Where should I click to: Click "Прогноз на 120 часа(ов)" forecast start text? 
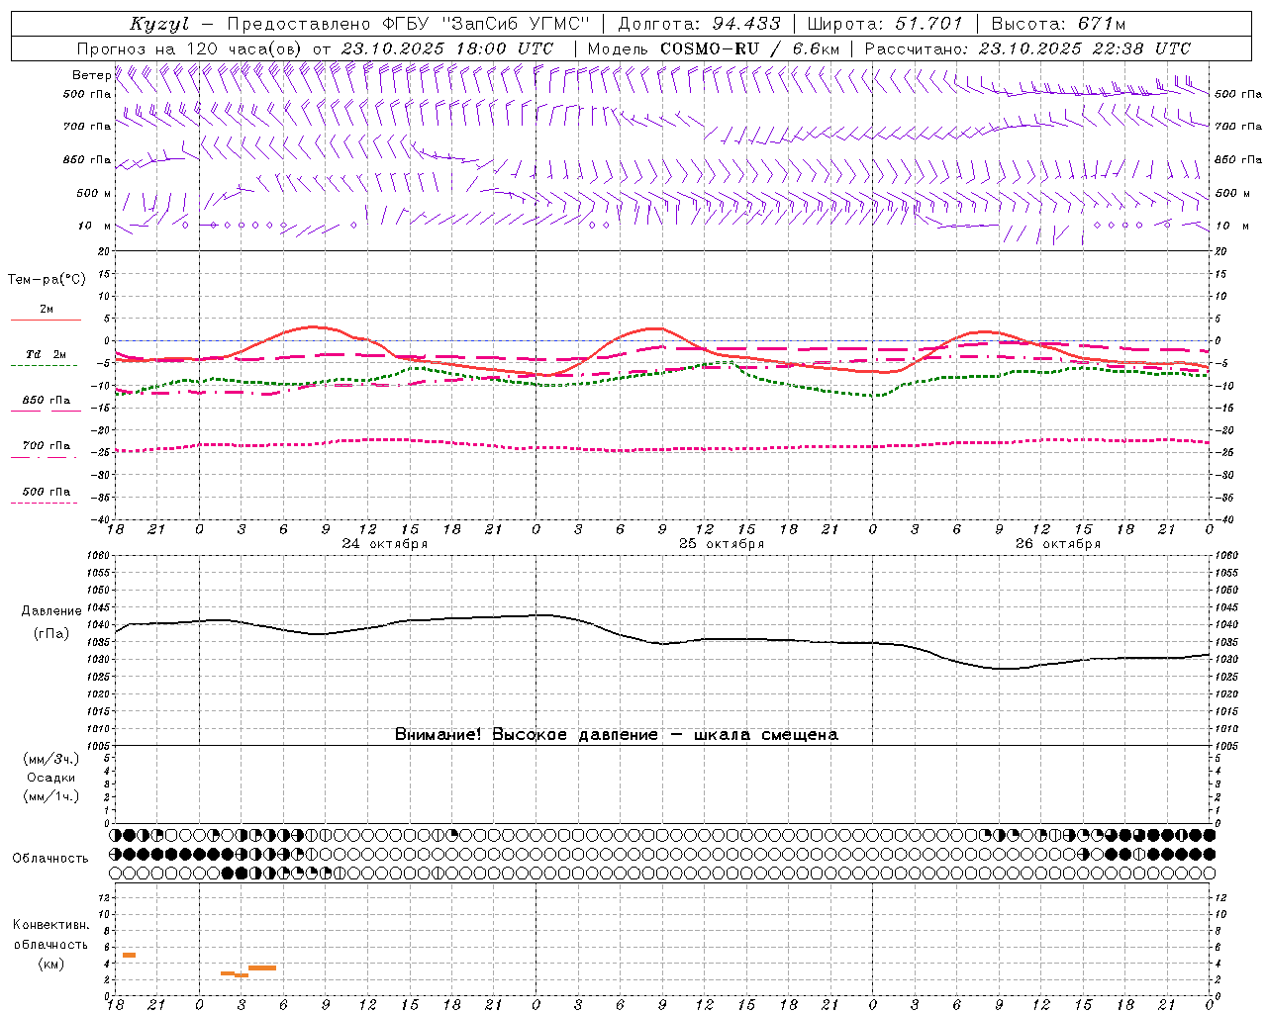pos(189,48)
